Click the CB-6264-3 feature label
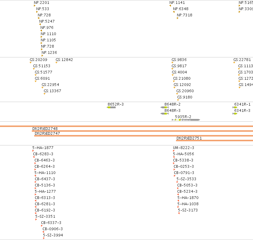Image resolution: width=253 pixels, height=240 pixels. click(45, 167)
